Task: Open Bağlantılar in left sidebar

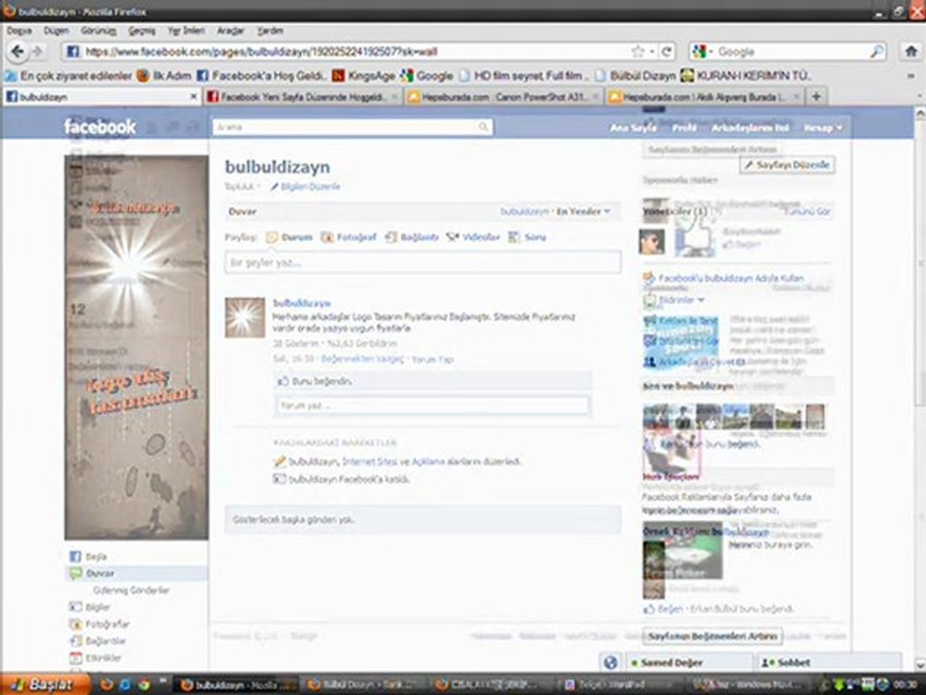Action: pos(97,641)
